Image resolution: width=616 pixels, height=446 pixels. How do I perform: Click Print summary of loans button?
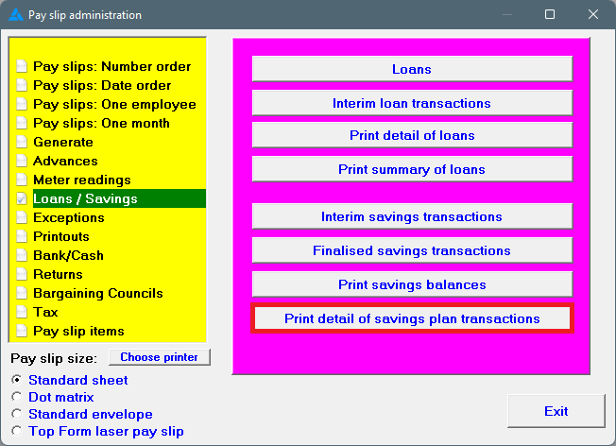tap(412, 169)
